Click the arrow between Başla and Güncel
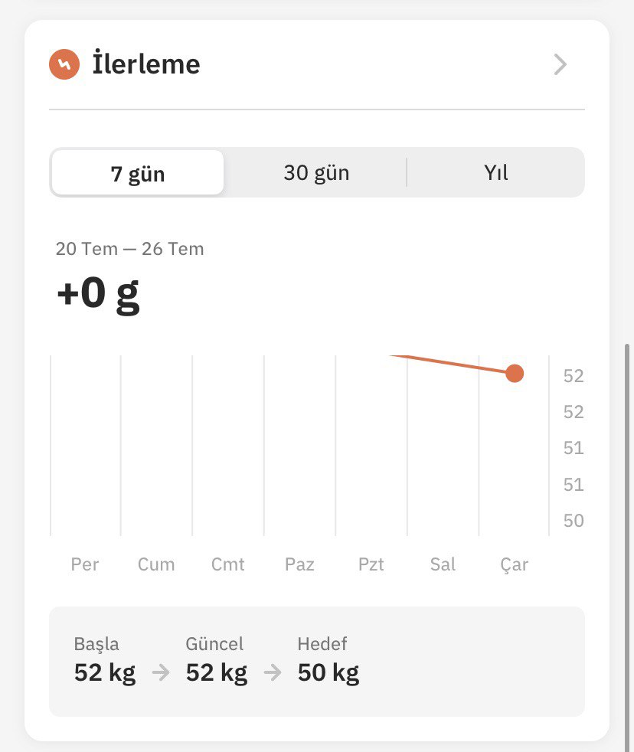This screenshot has width=634, height=752. tap(161, 672)
